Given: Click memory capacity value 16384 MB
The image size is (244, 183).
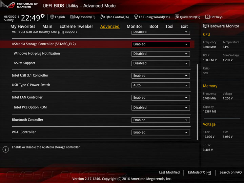Looking at the screenshot, I should (x=210, y=111).
